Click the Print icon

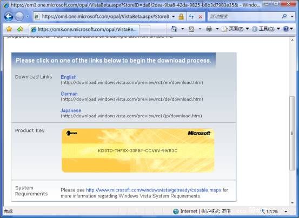coord(209,29)
